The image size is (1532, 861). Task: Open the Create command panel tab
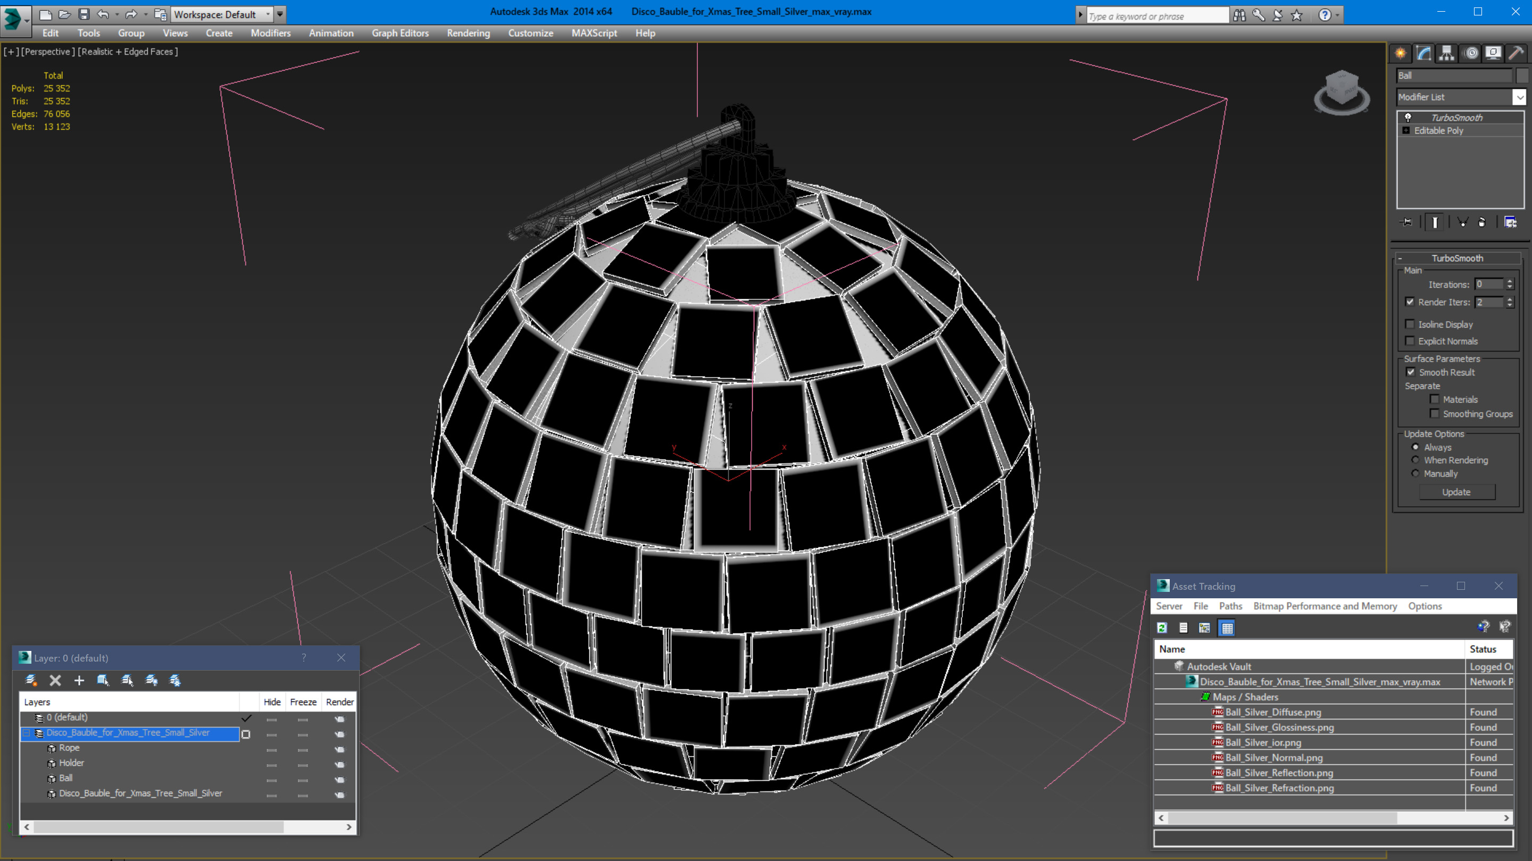tap(1401, 54)
